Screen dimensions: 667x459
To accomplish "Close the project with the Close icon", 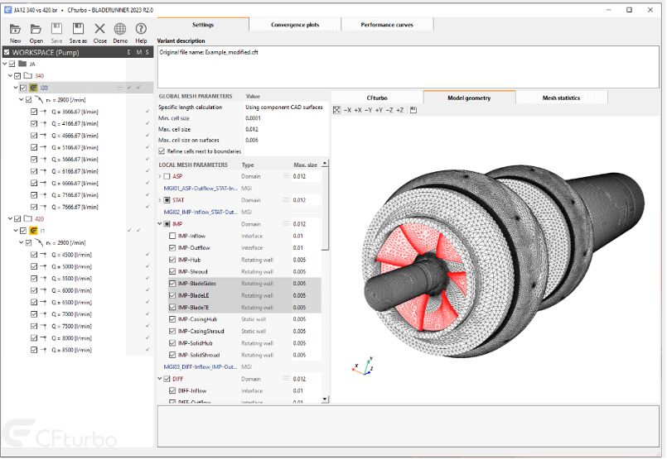I will [99, 29].
